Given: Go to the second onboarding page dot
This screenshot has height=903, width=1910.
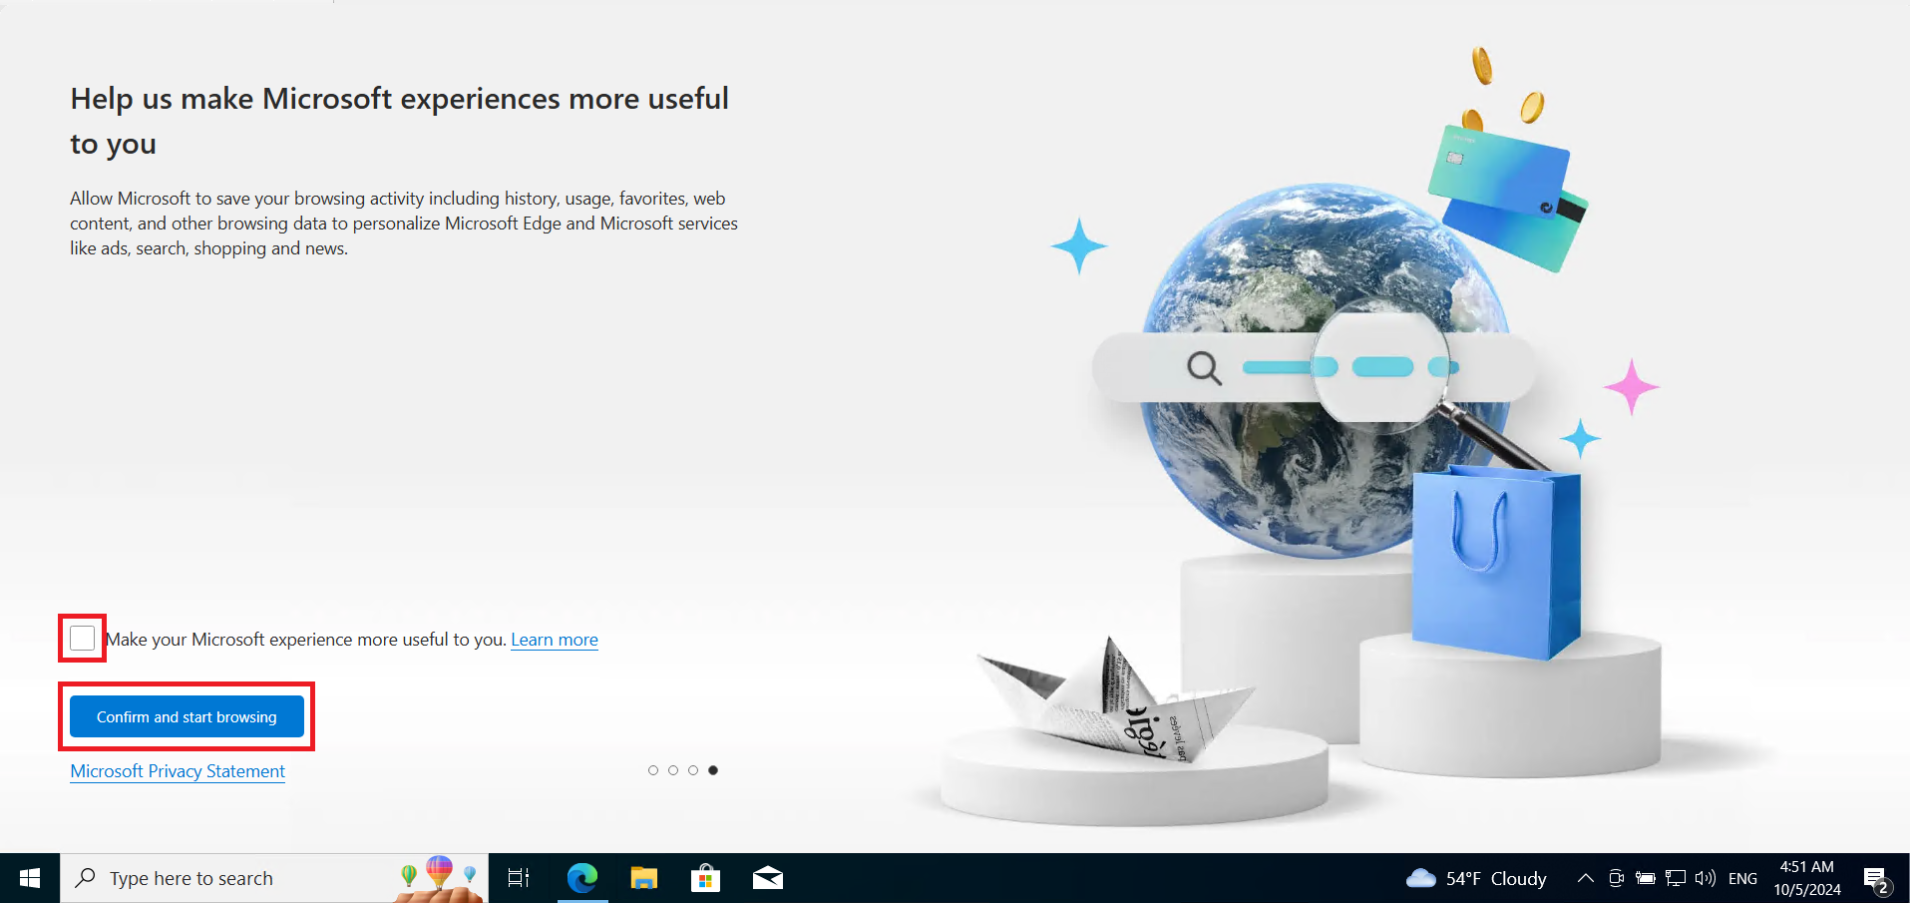Looking at the screenshot, I should click(673, 770).
